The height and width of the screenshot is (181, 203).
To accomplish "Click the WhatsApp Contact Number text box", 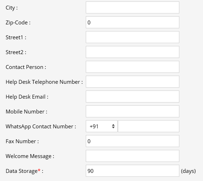I will click(x=149, y=126).
